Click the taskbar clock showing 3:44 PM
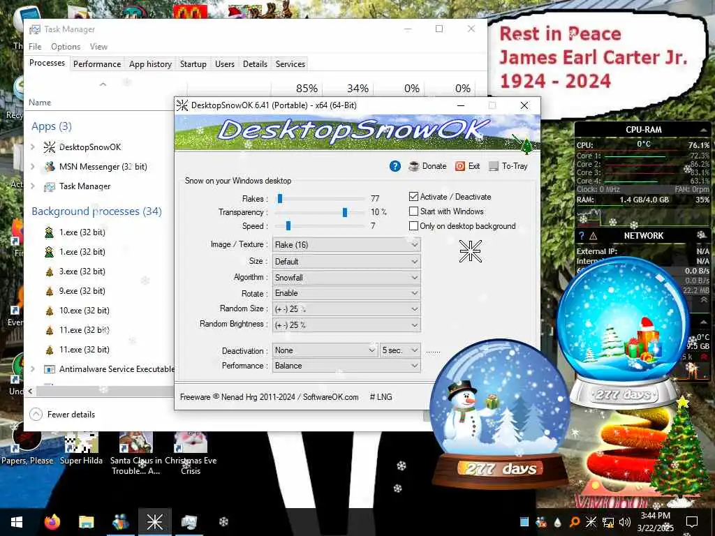Screen dimensions: 715x536 (x=655, y=522)
